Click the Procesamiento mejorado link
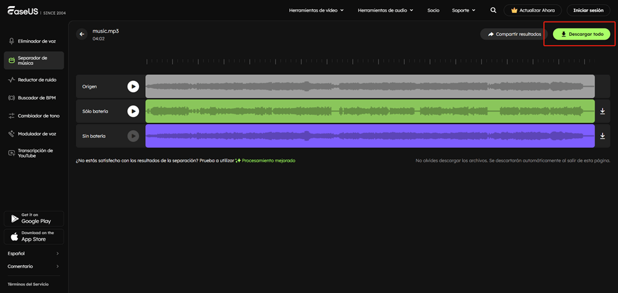Viewport: 618px width, 293px height. pos(268,161)
